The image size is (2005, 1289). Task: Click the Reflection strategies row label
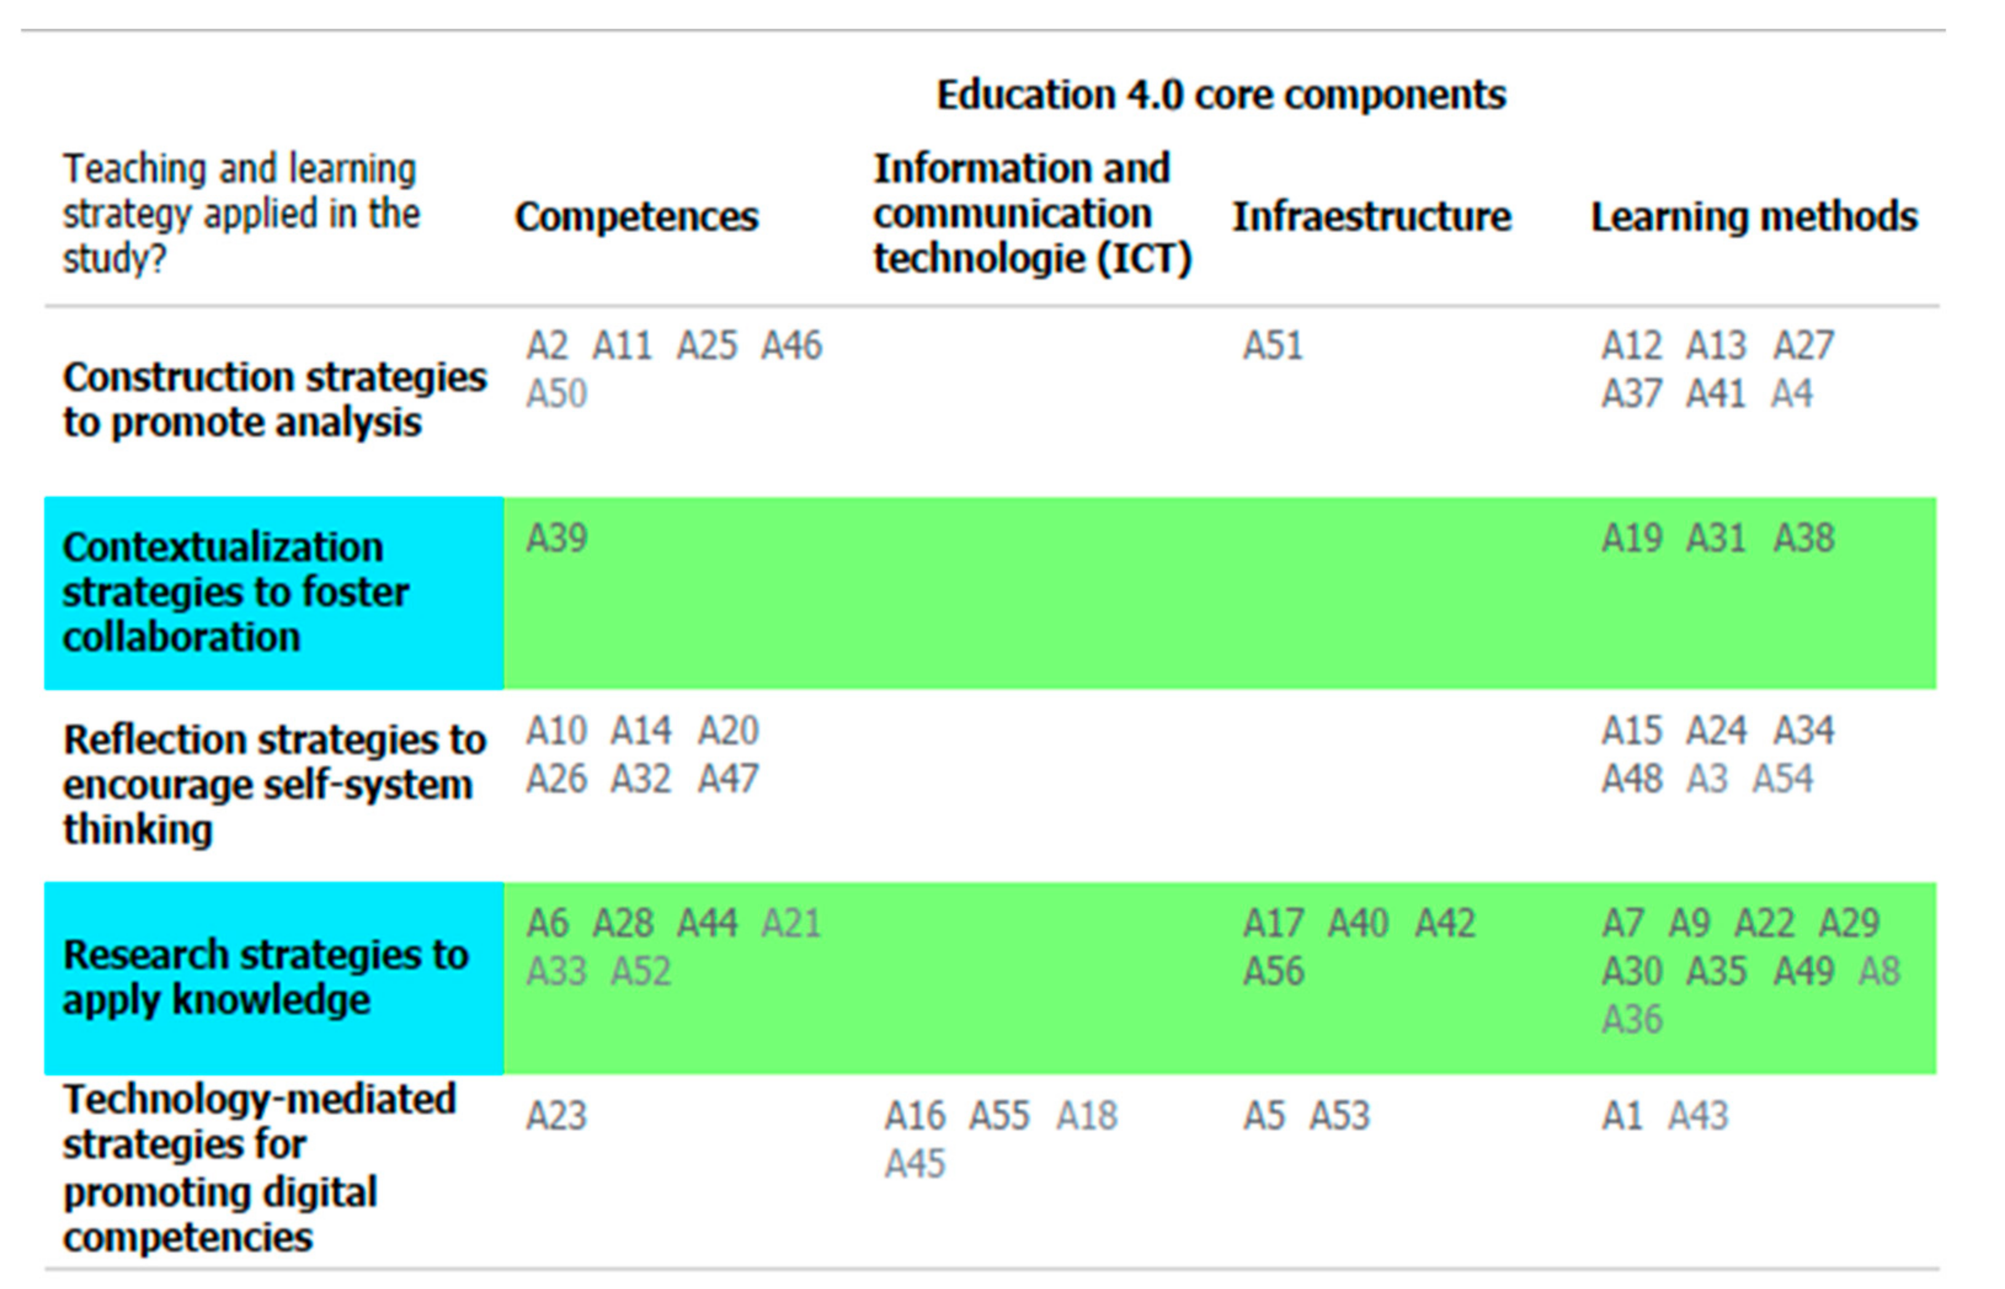[274, 784]
